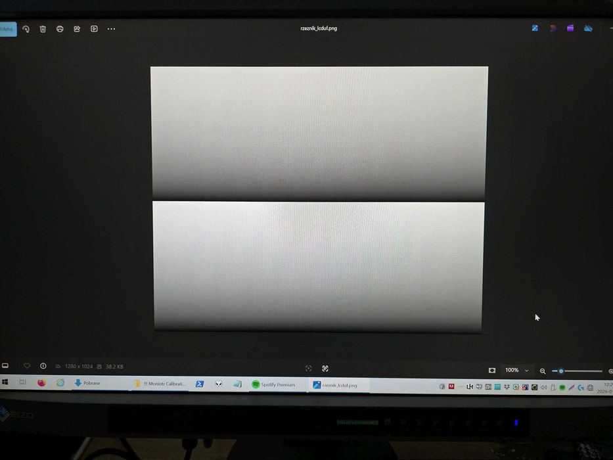Switch to the Moniotr Calibrati... folder window
This screenshot has height=460, width=613.
pyautogui.click(x=160, y=384)
